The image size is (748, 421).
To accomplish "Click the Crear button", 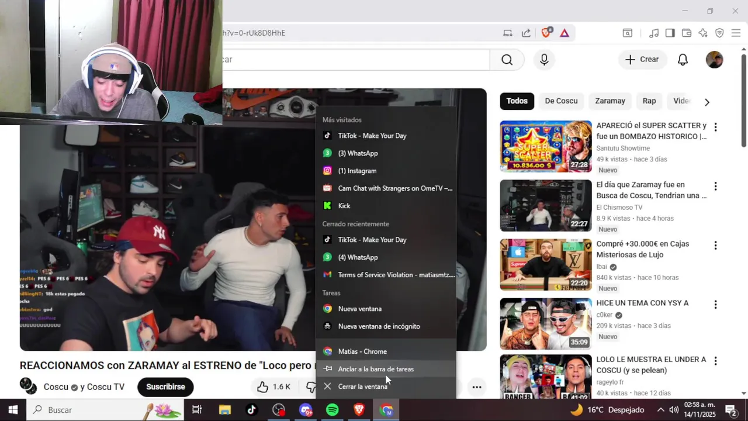I will coord(642,60).
